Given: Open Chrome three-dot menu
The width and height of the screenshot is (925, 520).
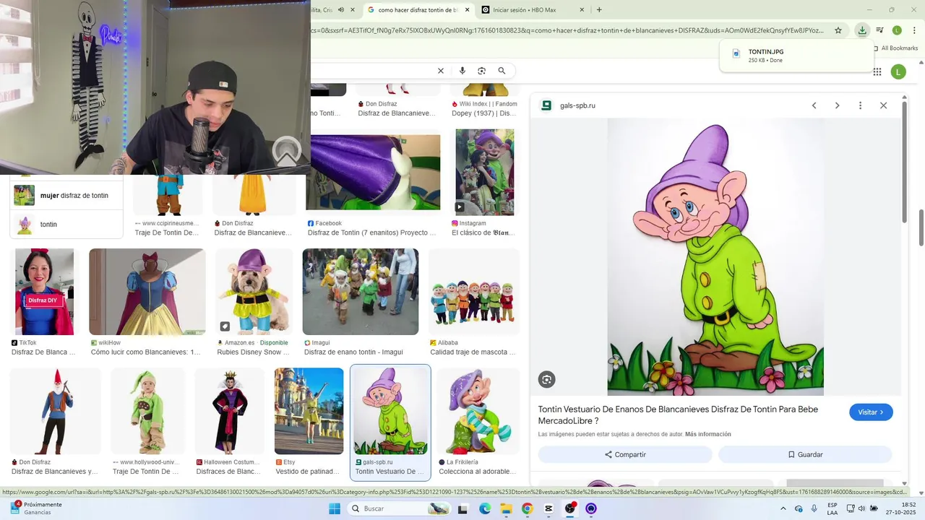Looking at the screenshot, I should [x=913, y=30].
